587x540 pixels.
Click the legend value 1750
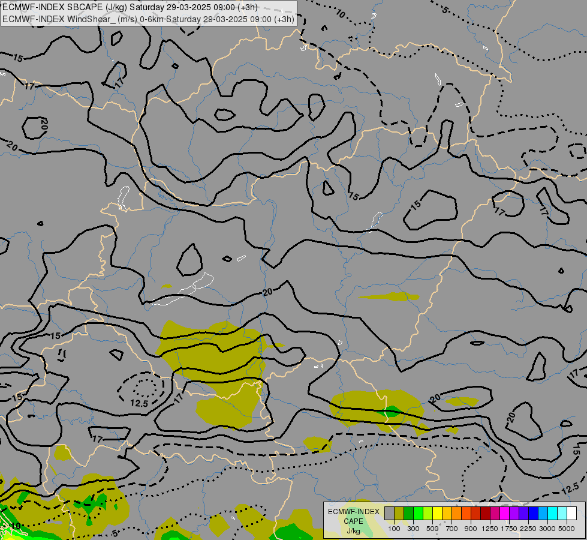point(509,529)
